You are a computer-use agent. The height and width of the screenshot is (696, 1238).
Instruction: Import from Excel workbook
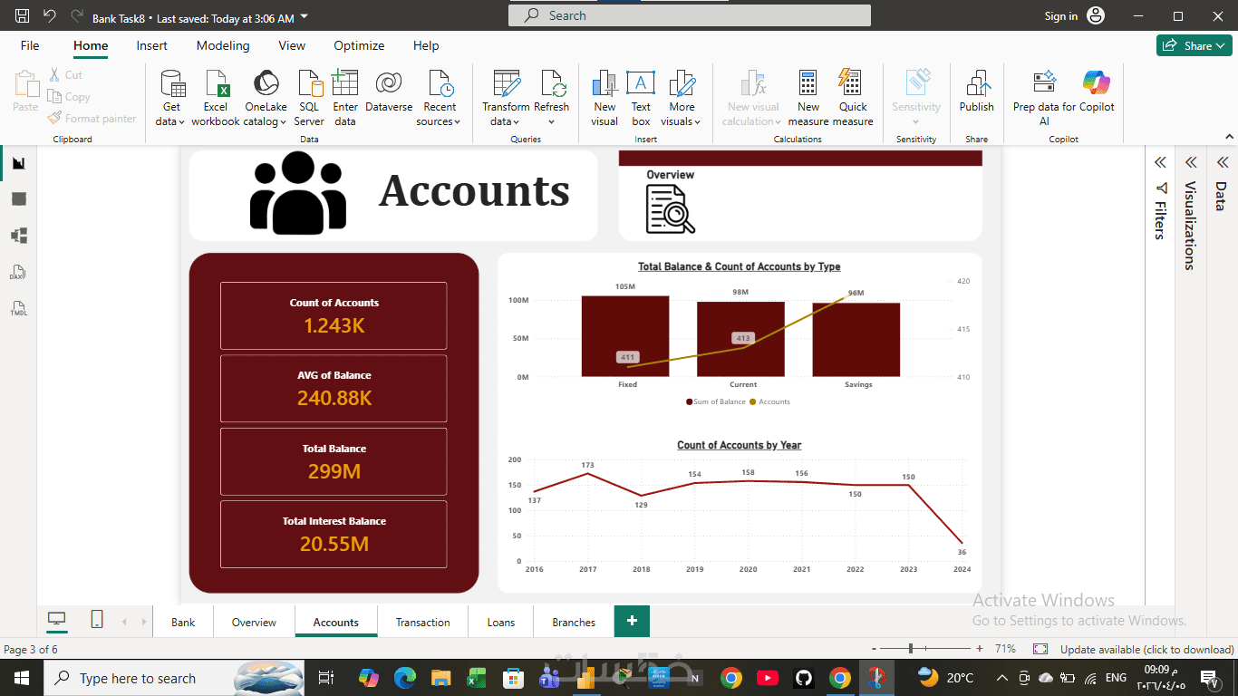pyautogui.click(x=216, y=98)
